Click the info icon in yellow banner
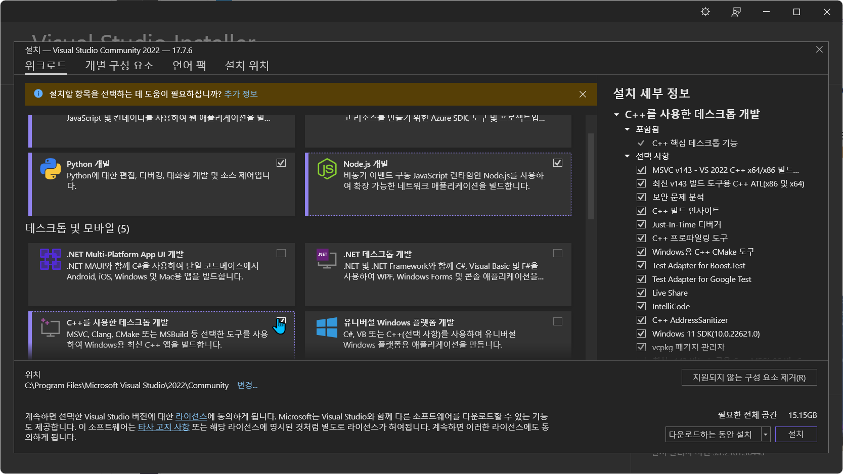The width and height of the screenshot is (843, 474). (x=38, y=93)
